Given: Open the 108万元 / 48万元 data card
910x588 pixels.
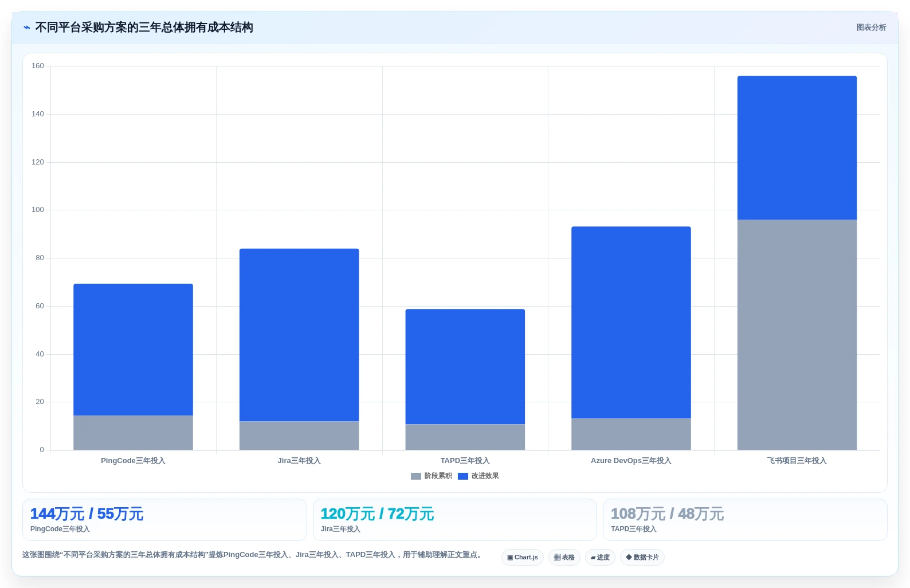Looking at the screenshot, I should (745, 520).
